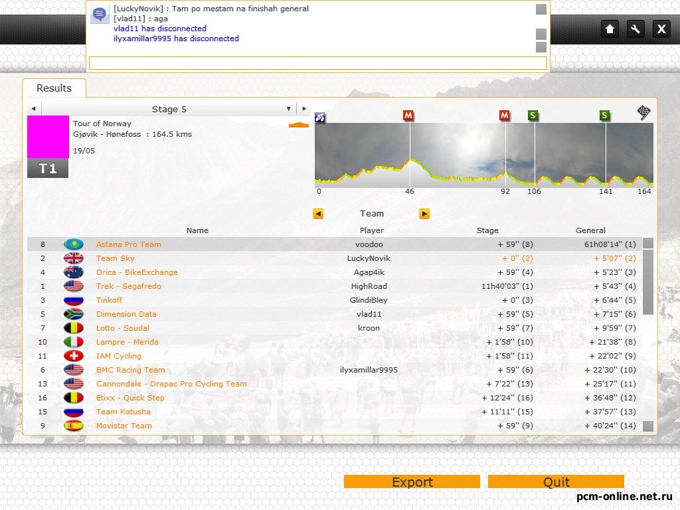
Task: Click the Belgium flag for Etixx - Quick Step
Action: [74, 397]
